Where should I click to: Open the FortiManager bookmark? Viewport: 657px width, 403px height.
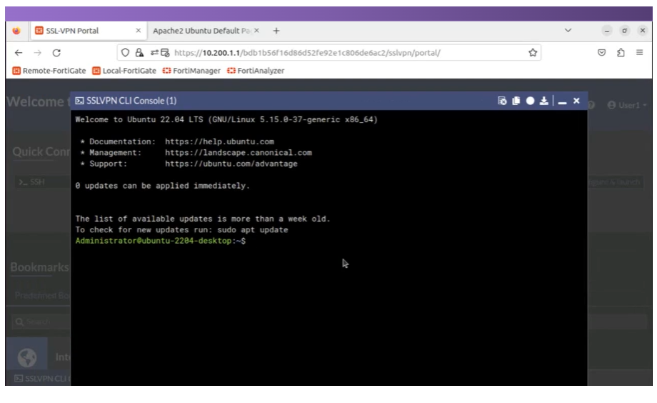pyautogui.click(x=191, y=71)
